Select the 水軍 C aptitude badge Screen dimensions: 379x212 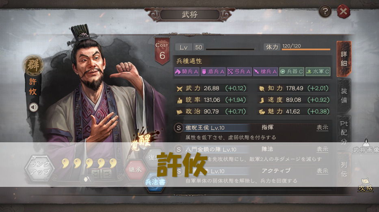(318, 71)
